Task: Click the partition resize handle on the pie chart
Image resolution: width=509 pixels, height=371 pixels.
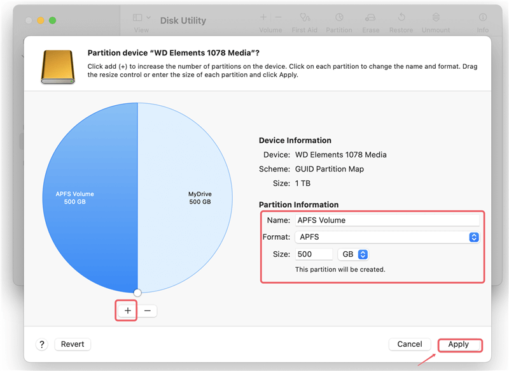Action: click(137, 293)
